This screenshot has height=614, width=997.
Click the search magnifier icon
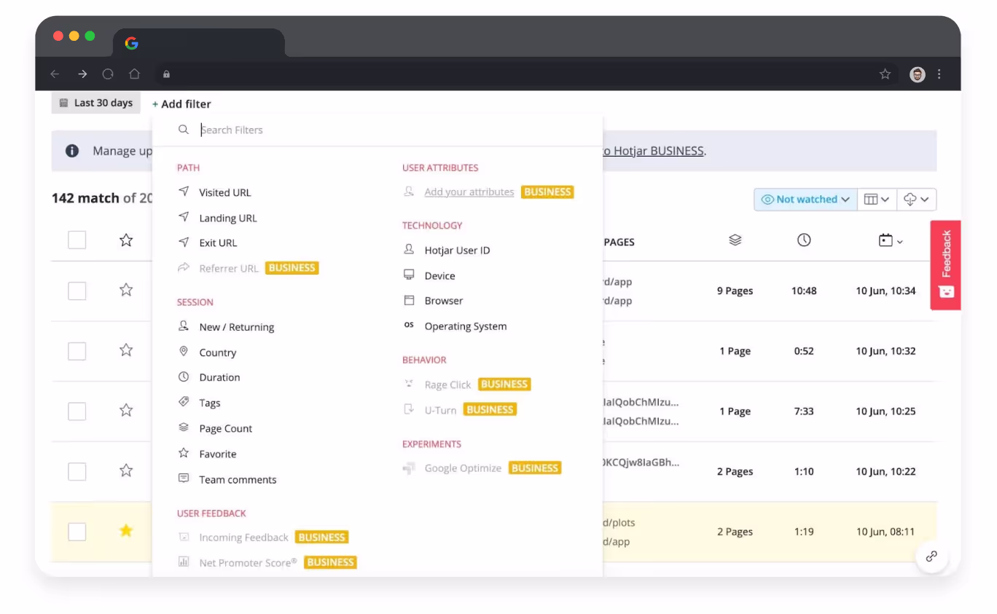(x=184, y=130)
